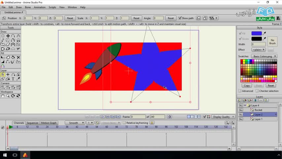Select the Magnet tool
This screenshot has width=282, height=159.
18,40
